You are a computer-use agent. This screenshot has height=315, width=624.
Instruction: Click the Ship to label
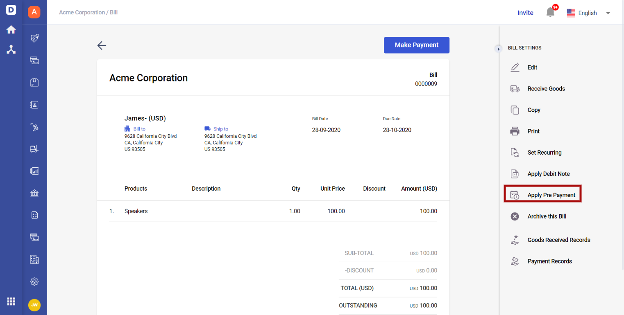(220, 129)
